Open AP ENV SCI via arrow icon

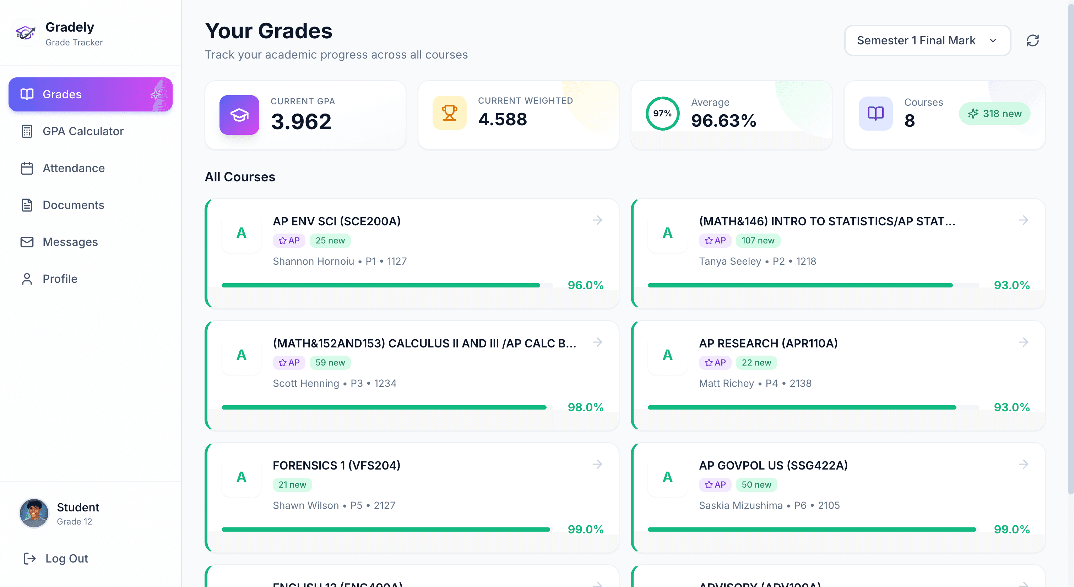point(597,220)
